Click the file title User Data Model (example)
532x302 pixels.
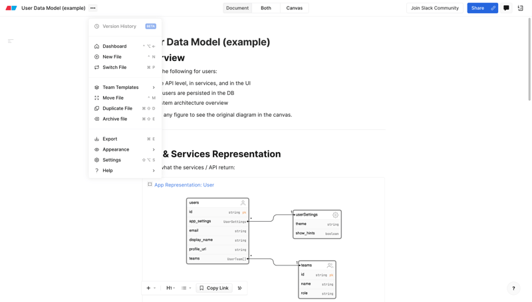[x=53, y=8]
